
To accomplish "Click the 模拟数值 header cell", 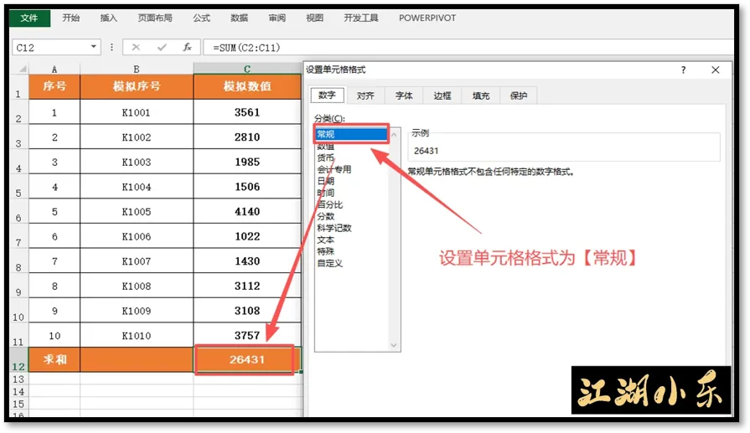I will (x=247, y=86).
